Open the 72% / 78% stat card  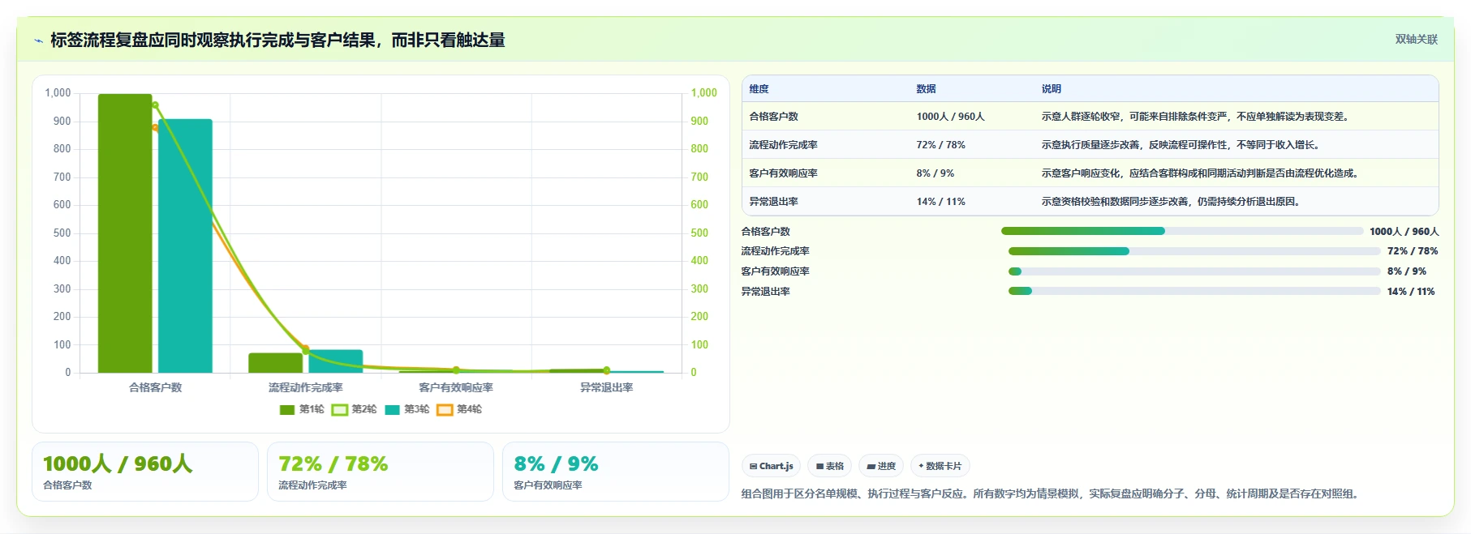pyautogui.click(x=381, y=472)
